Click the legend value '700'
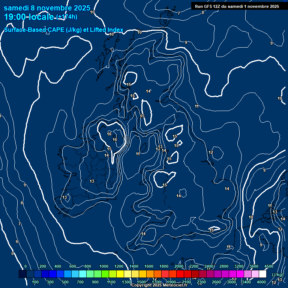Screen dimensions: 288x288 (x=80, y=282)
